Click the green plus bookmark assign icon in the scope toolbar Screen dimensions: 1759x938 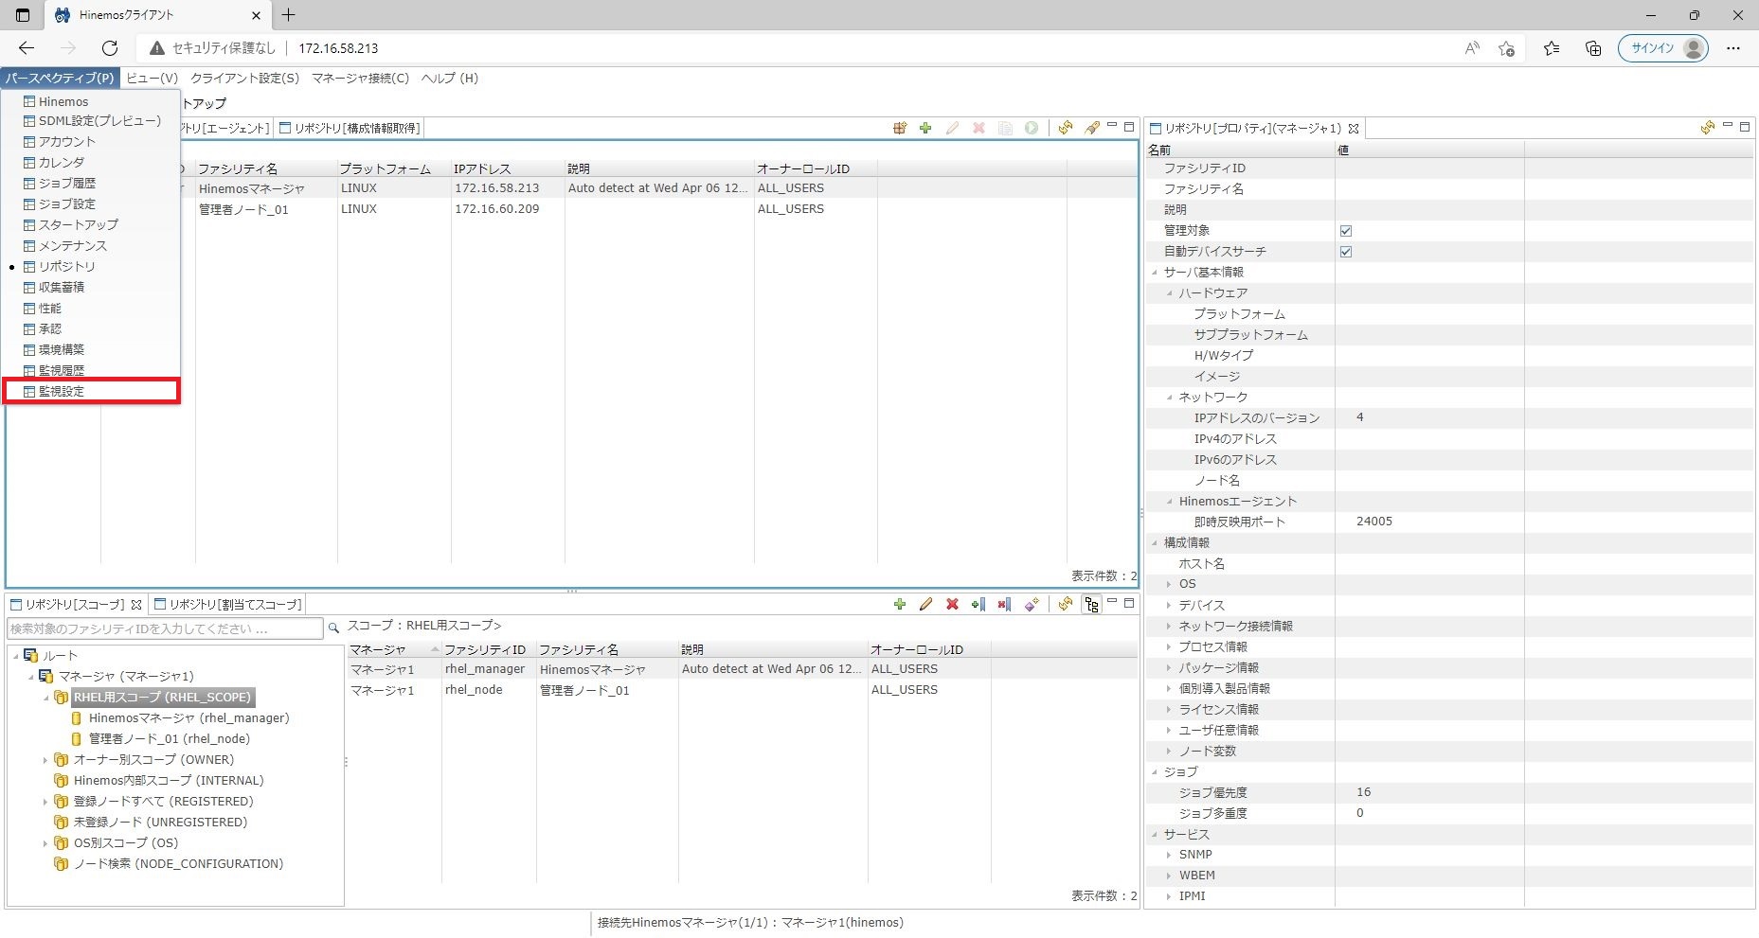pos(978,604)
